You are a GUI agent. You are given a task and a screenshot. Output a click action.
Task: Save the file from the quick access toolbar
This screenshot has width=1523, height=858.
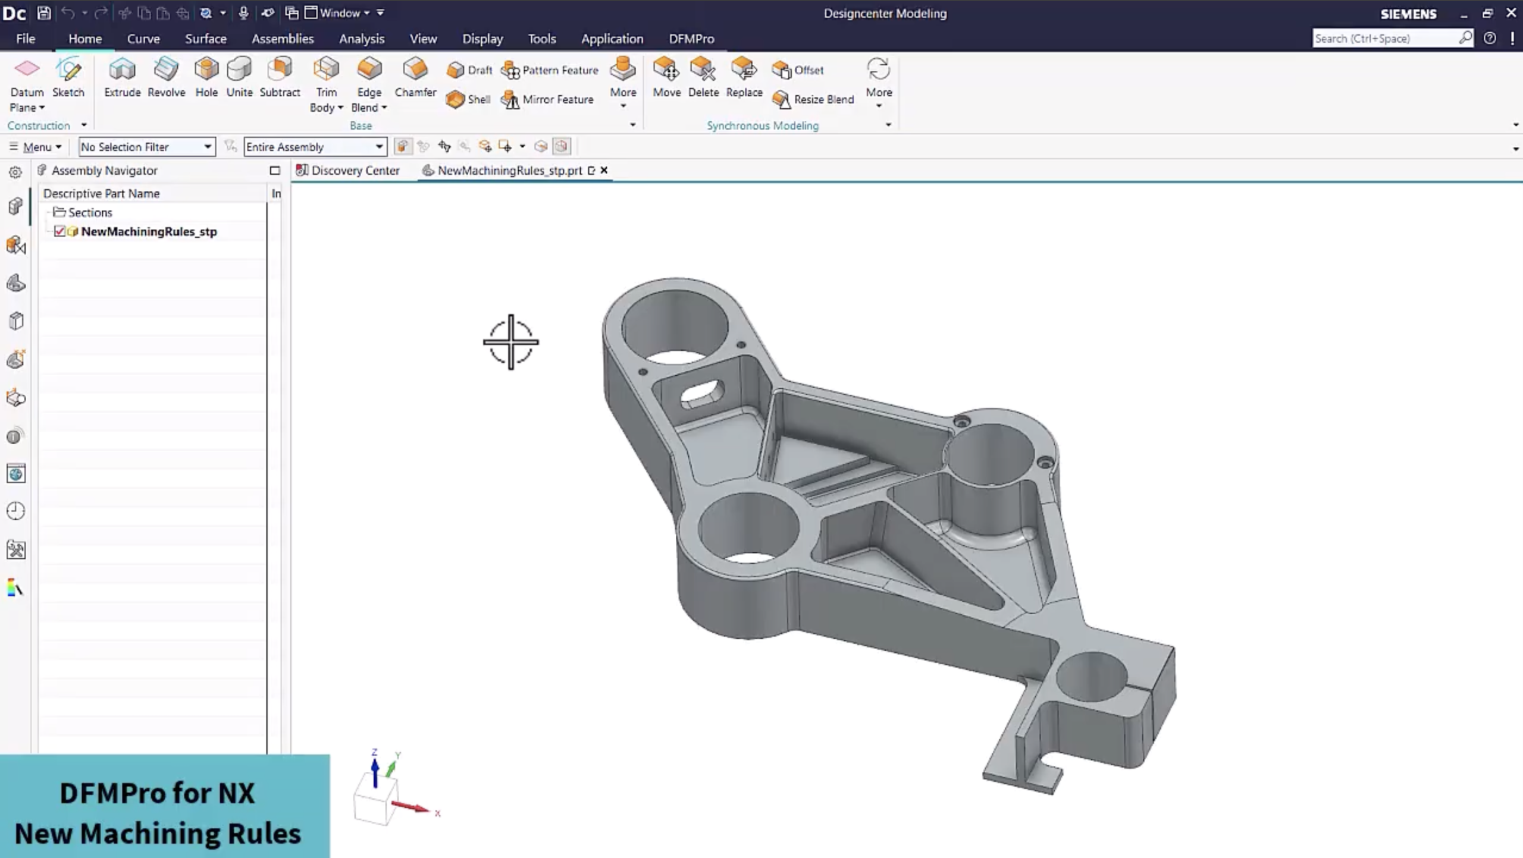click(43, 12)
